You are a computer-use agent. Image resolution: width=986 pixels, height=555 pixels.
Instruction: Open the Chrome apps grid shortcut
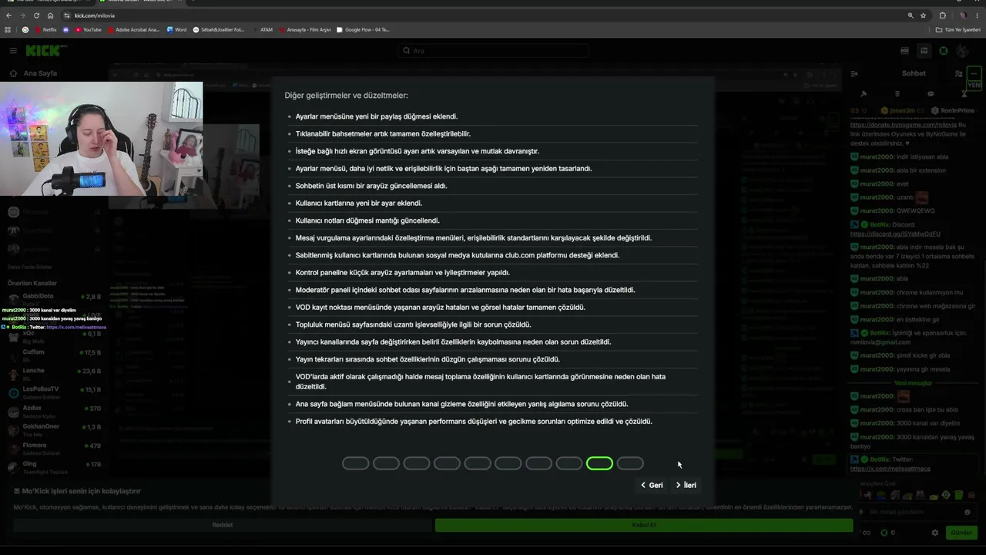(x=8, y=30)
